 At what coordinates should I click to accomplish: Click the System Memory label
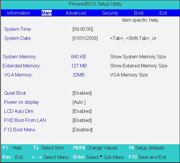[x=20, y=57]
